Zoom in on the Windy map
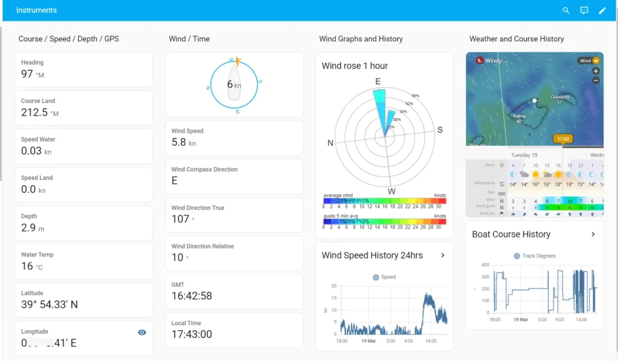The image size is (618, 361). tap(596, 71)
